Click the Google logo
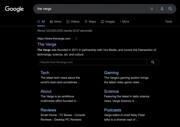 click(14, 9)
